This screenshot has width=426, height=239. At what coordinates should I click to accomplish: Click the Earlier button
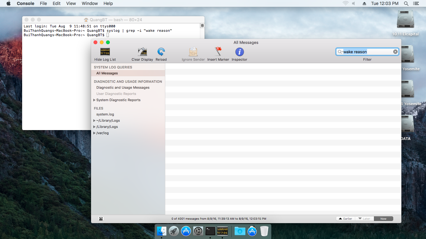(345, 219)
